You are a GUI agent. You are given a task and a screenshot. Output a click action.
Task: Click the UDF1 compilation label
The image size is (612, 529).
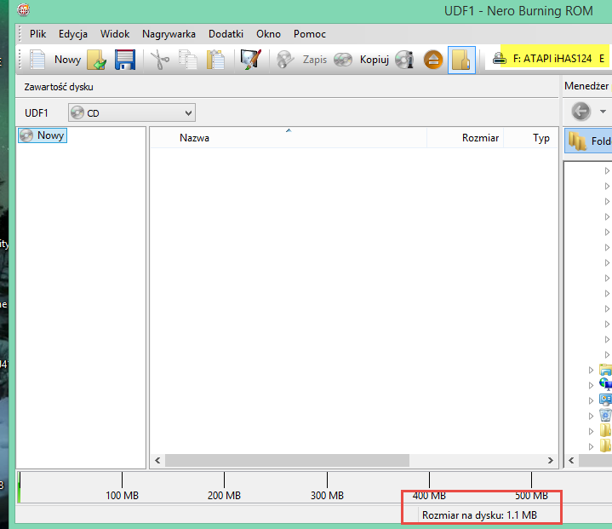point(37,113)
